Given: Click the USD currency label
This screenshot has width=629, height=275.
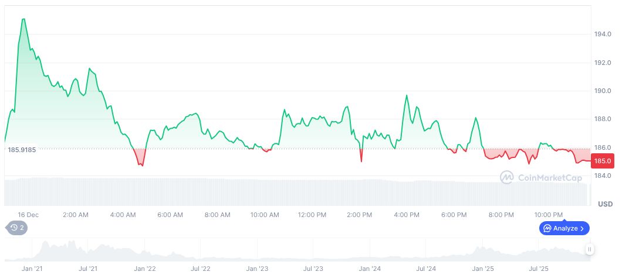Looking at the screenshot, I should (605, 204).
